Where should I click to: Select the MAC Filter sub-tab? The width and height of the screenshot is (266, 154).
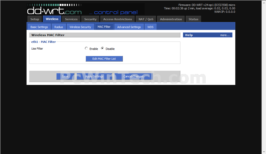104,27
